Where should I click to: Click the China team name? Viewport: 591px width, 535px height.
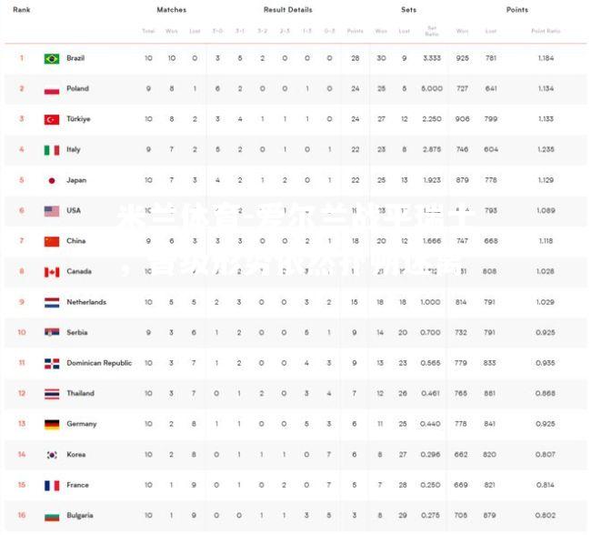tap(75, 241)
